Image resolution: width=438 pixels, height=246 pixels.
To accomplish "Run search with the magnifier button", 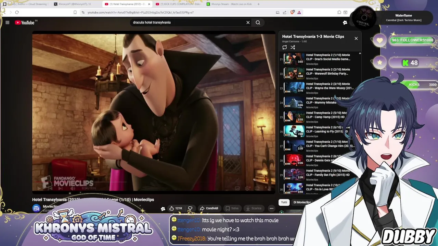I will click(x=258, y=23).
